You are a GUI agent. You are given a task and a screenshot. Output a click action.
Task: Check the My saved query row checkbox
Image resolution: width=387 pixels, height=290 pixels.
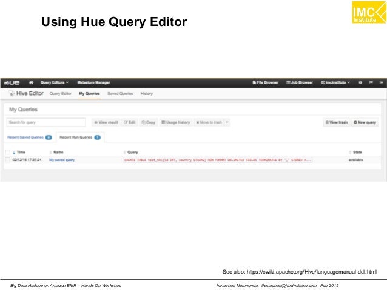pyautogui.click(x=8, y=160)
